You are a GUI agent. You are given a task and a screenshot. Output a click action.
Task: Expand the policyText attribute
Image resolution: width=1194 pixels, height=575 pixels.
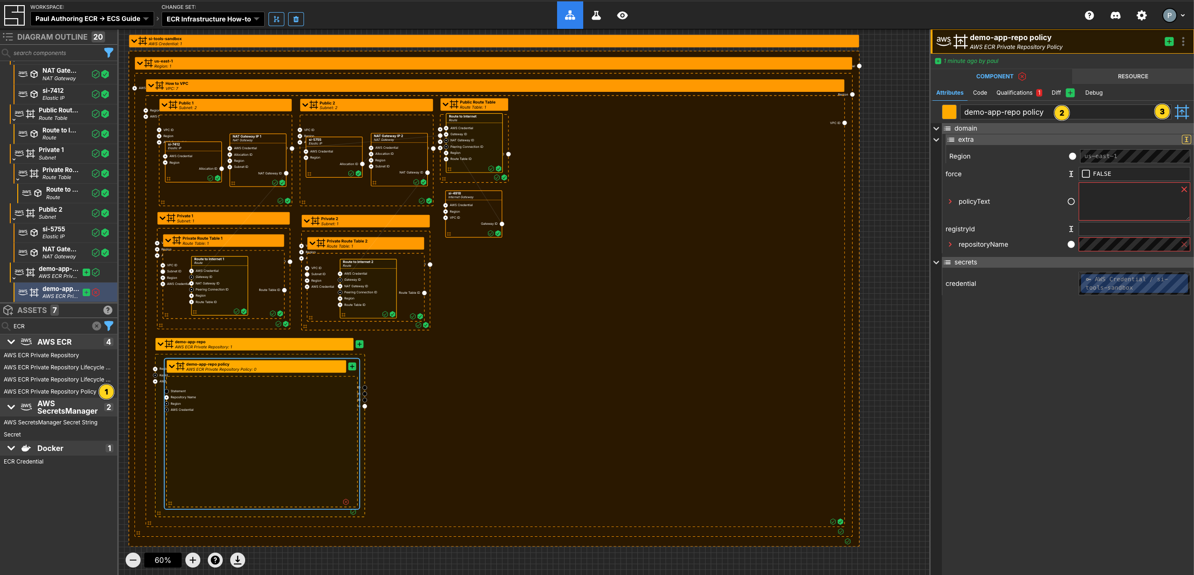pyautogui.click(x=950, y=201)
